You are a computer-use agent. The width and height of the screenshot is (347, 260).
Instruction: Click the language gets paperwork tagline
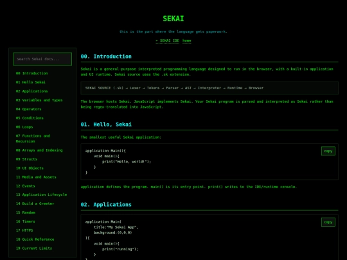pyautogui.click(x=173, y=31)
